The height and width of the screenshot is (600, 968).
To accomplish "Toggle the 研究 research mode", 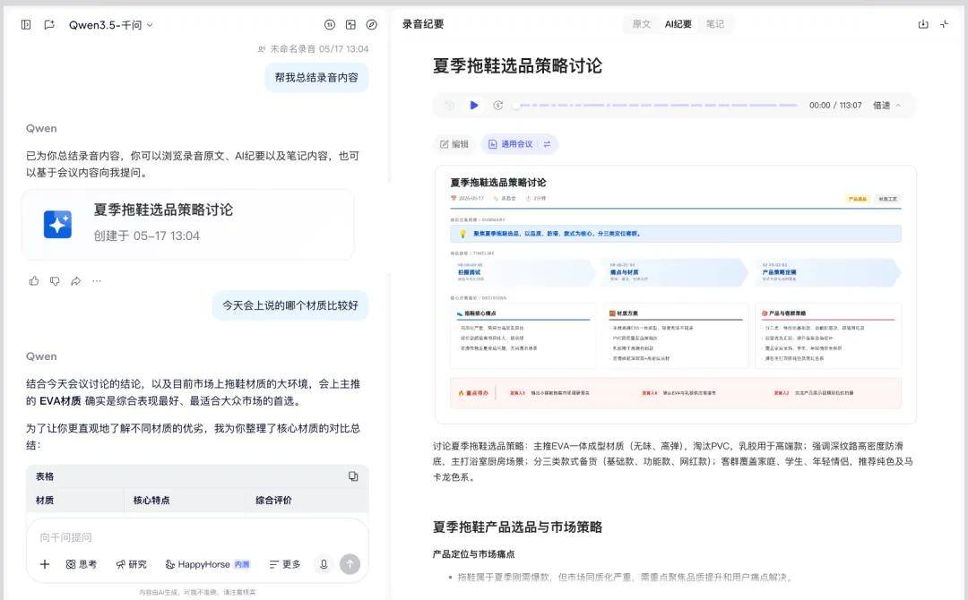I will point(132,564).
